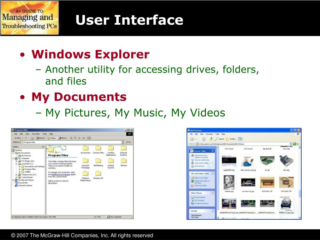The height and width of the screenshot is (240, 320).
Task: Collapse the Picture Tasks panel
Action: [x=212, y=151]
